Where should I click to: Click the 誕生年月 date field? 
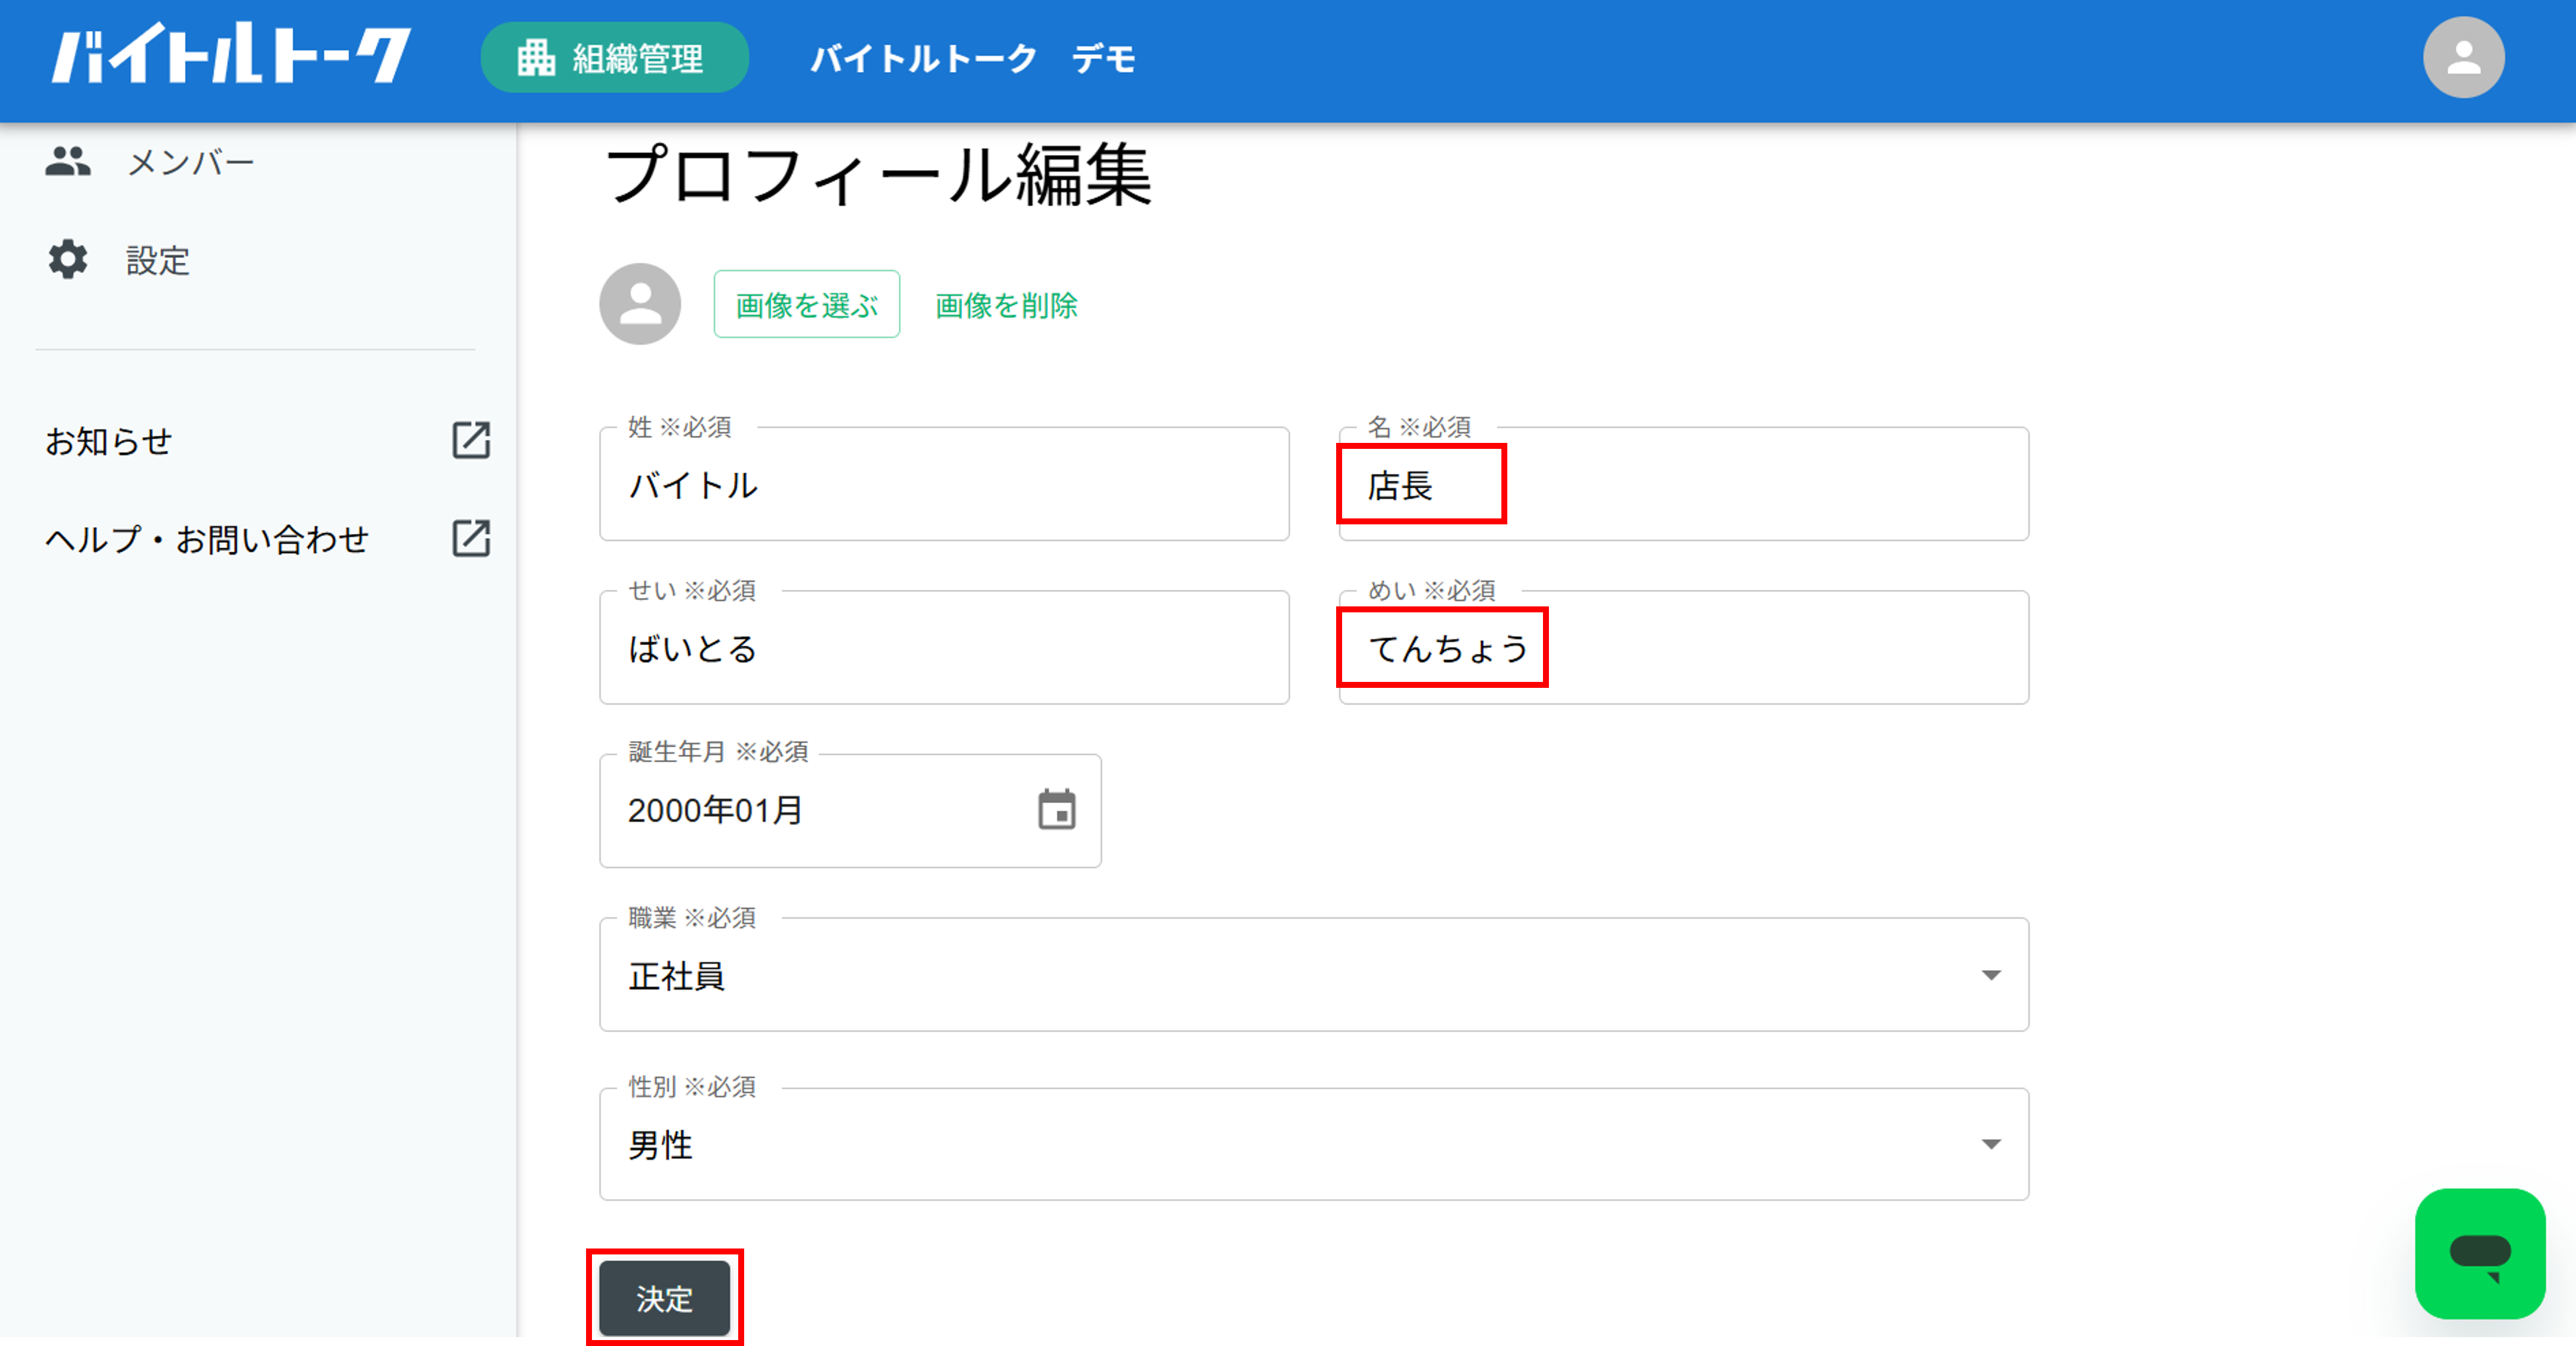point(850,810)
